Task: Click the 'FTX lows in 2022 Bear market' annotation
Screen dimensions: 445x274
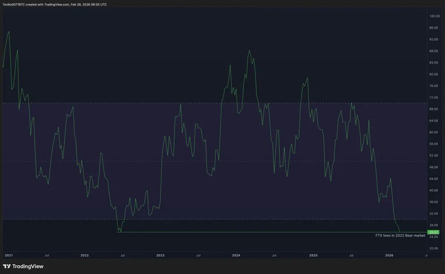Action: (400, 235)
